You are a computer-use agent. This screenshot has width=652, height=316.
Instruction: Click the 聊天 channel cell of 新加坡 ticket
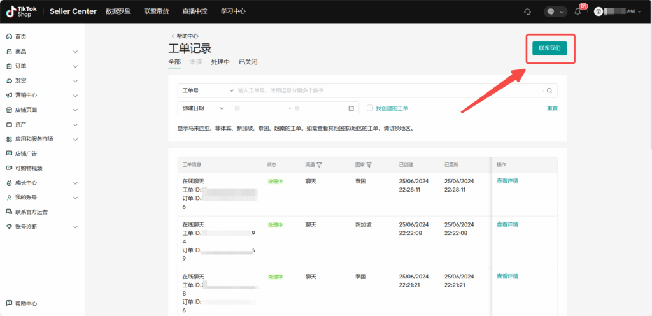(311, 224)
